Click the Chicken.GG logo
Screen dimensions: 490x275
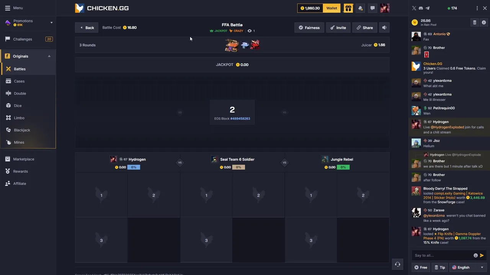point(102,8)
